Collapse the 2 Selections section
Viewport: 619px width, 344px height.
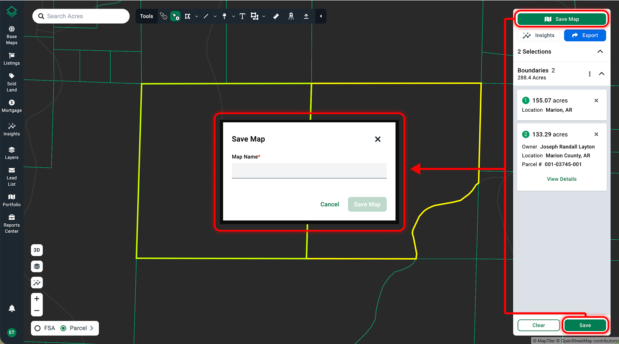600,52
